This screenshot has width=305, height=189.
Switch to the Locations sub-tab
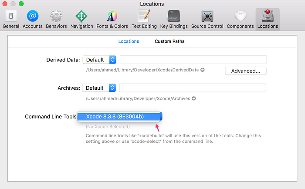[129, 41]
